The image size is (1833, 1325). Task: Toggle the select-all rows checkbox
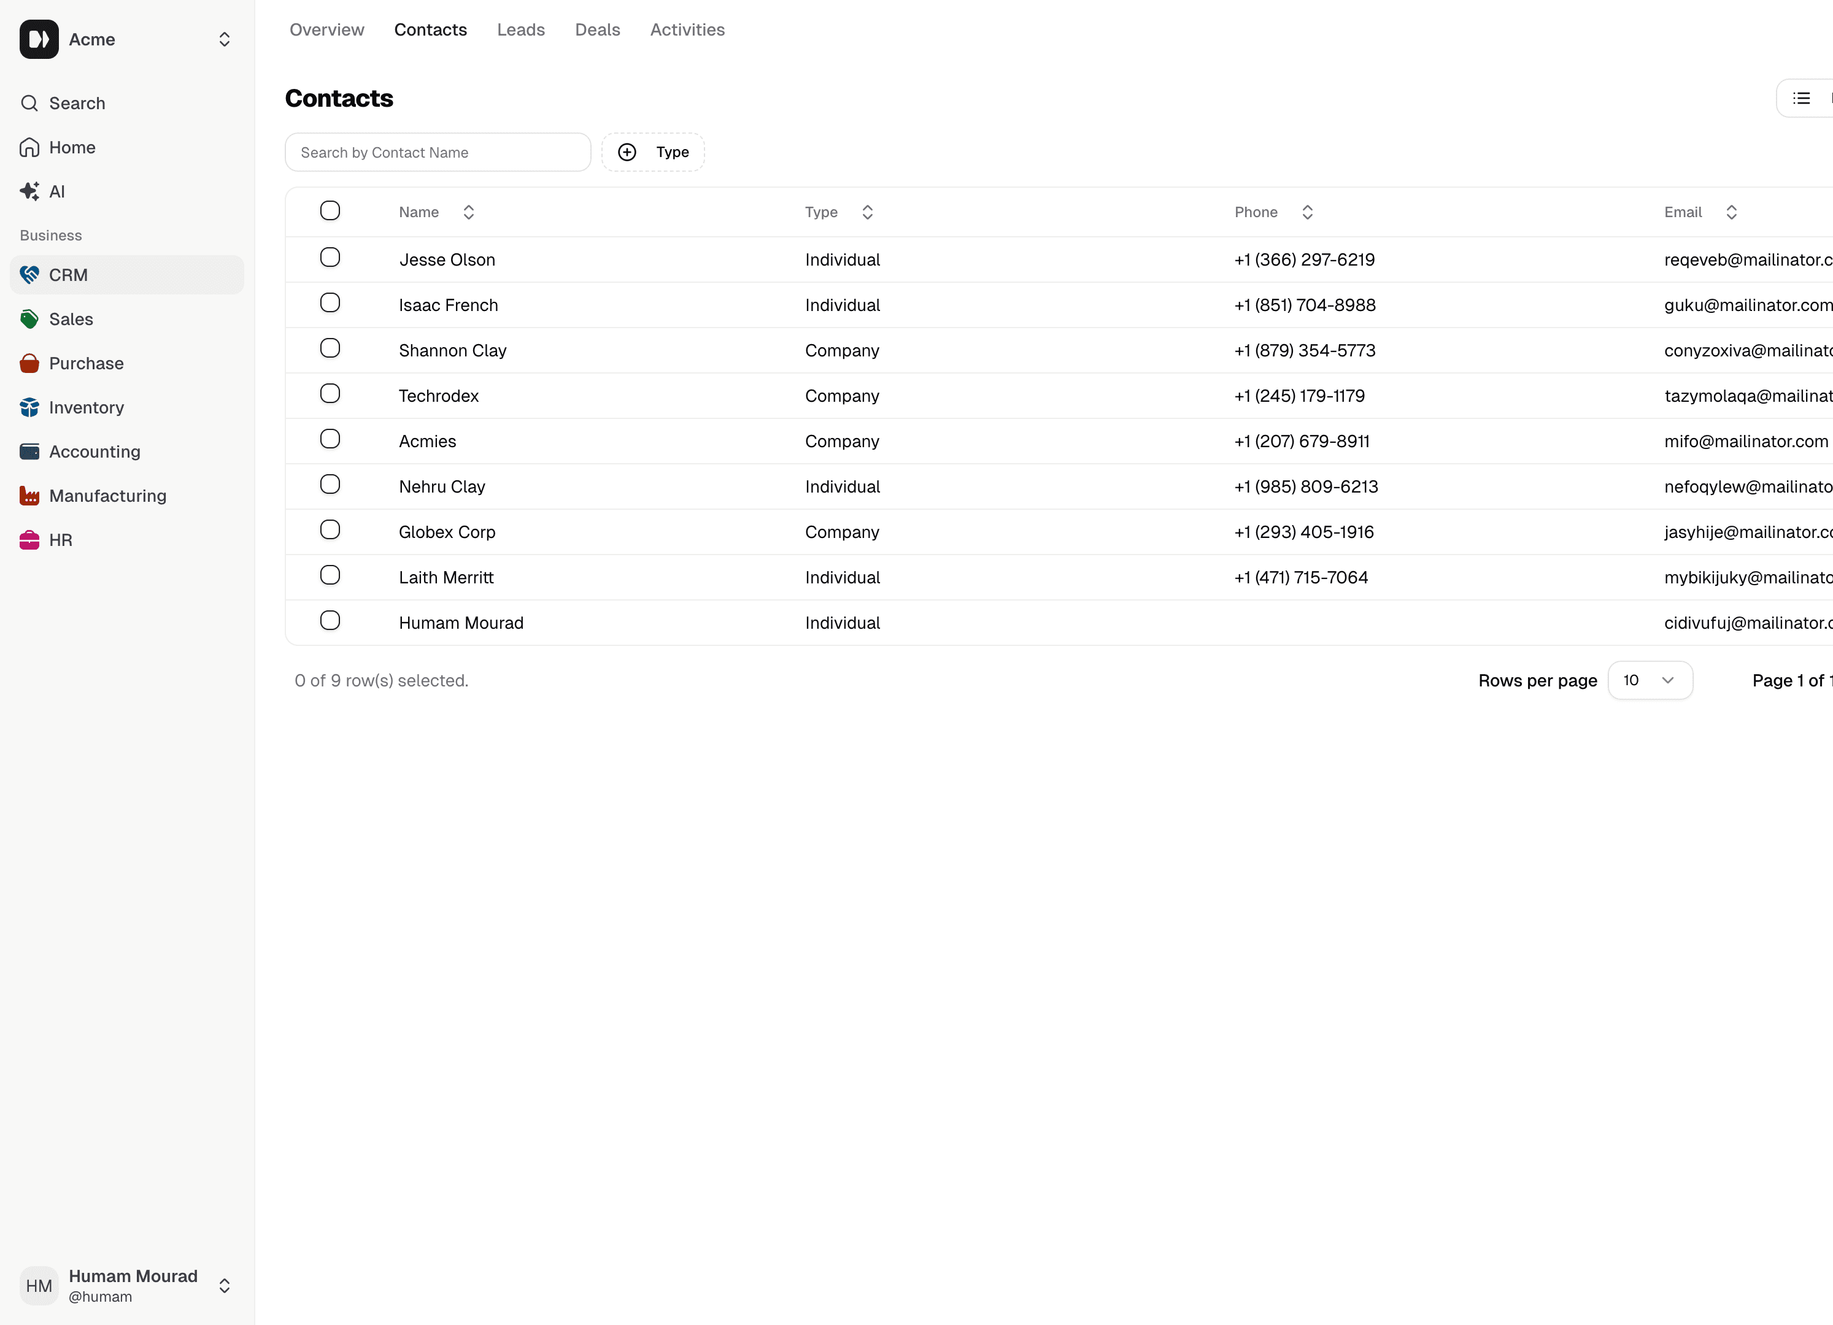point(330,211)
